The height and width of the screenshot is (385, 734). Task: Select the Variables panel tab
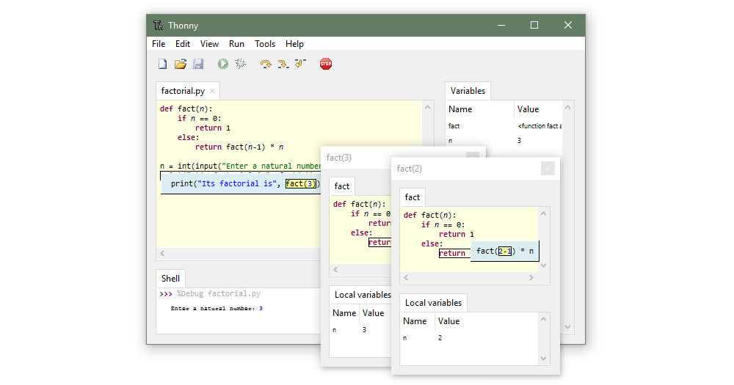point(468,91)
